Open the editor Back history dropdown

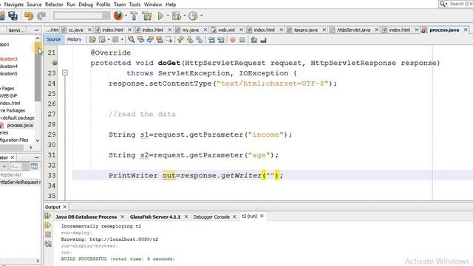[x=109, y=39]
